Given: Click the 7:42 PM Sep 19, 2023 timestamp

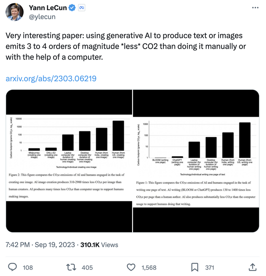Looking at the screenshot, I should click(41, 245).
